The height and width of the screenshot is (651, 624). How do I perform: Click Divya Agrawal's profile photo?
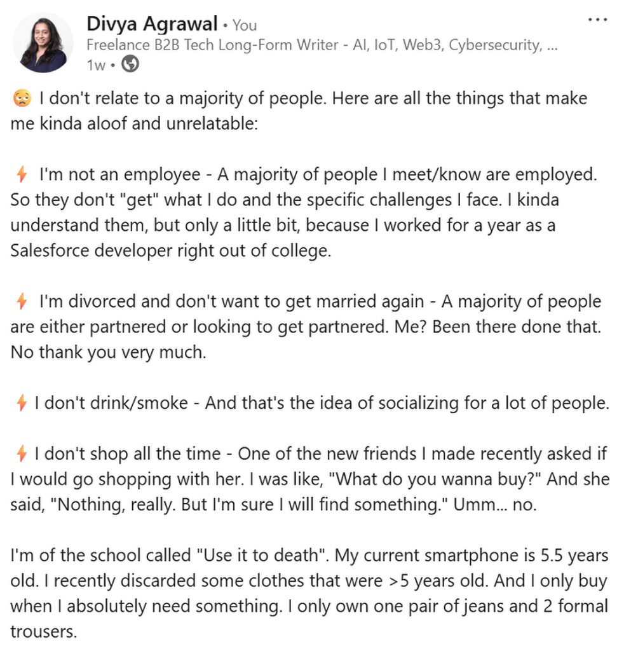click(43, 43)
